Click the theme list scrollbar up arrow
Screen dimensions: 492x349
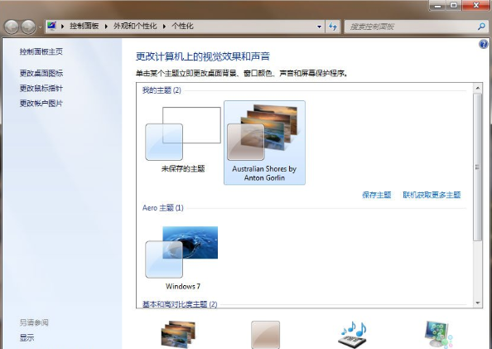coord(478,88)
